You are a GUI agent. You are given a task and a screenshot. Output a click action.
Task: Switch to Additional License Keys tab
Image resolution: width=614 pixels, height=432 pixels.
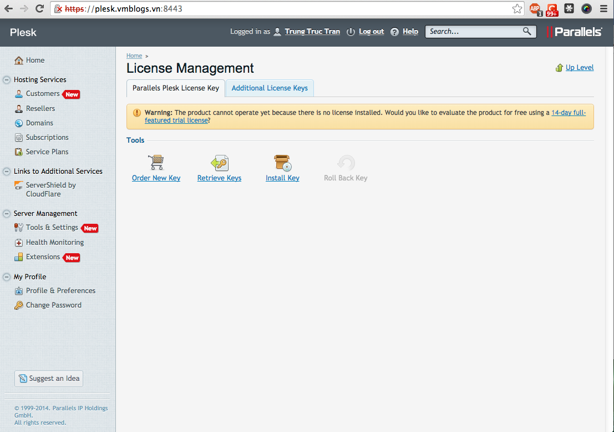pos(270,88)
